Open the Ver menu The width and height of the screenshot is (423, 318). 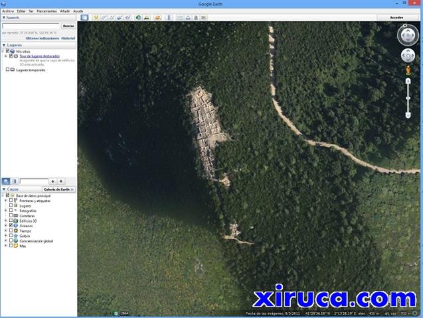pyautogui.click(x=31, y=11)
